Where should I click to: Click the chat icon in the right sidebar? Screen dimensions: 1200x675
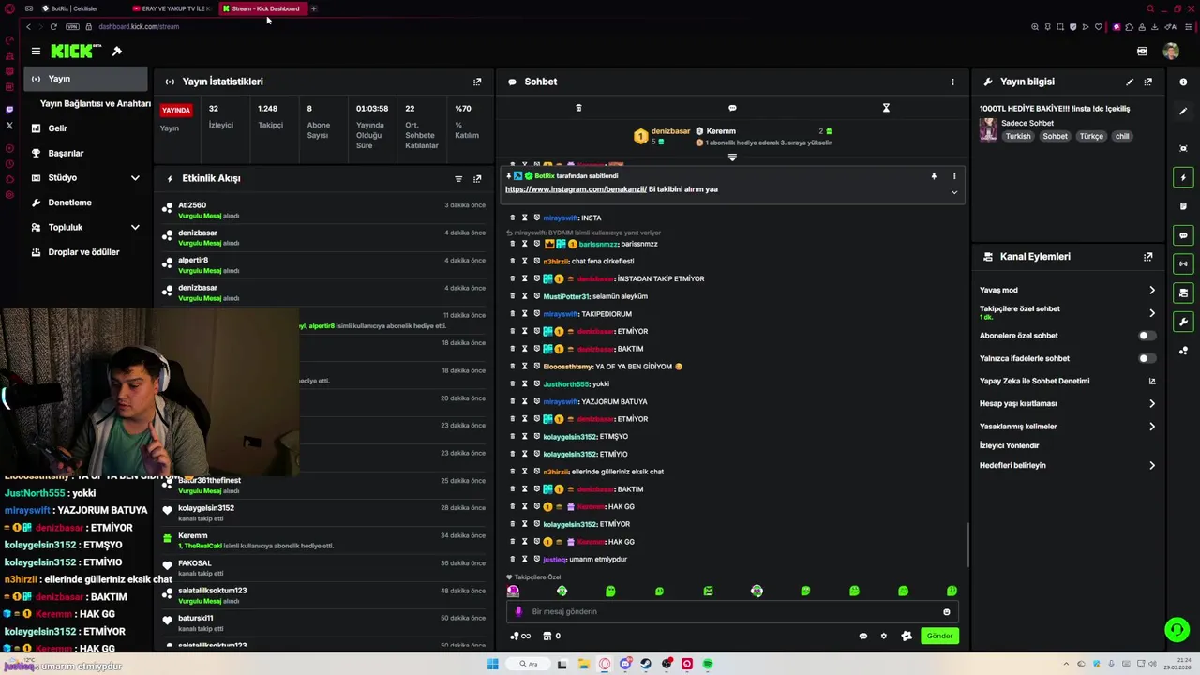1184,235
